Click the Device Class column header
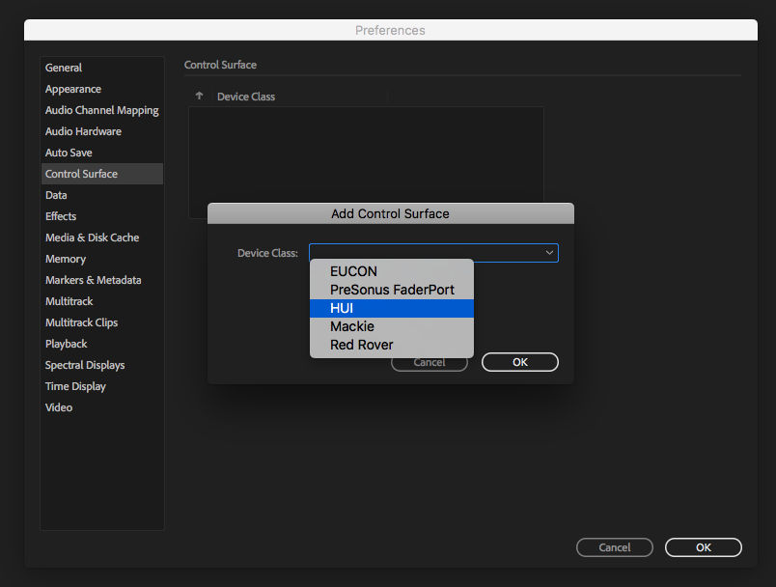776x587 pixels. click(x=247, y=96)
